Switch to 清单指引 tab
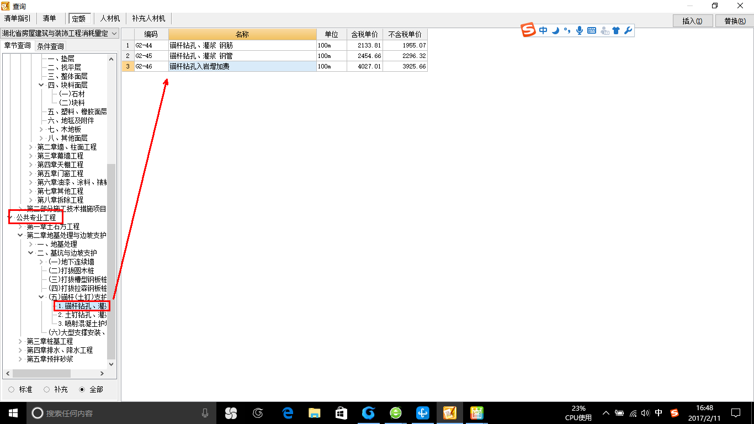The height and width of the screenshot is (424, 754). click(x=18, y=18)
